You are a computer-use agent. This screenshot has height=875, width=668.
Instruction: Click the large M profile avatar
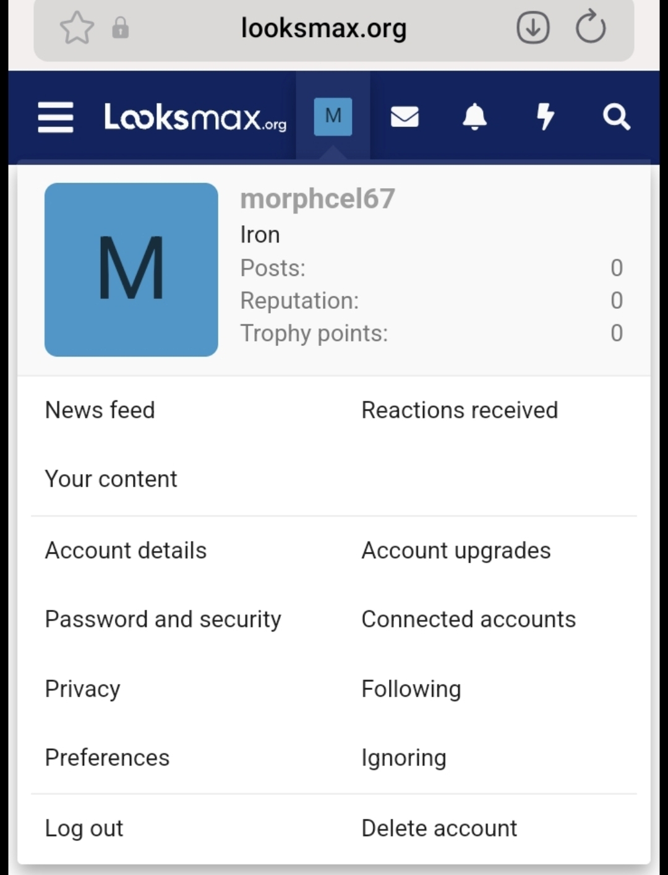tap(131, 269)
